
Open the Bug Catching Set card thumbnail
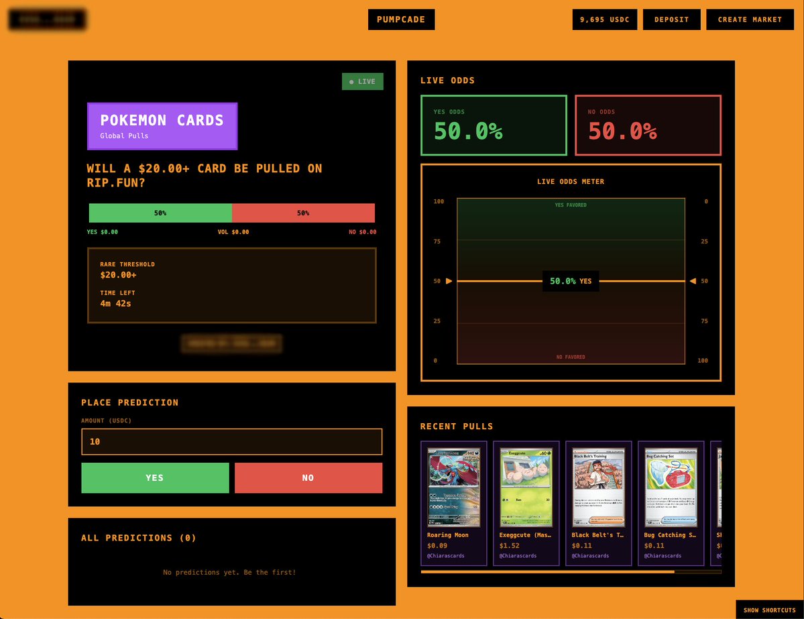coord(671,487)
